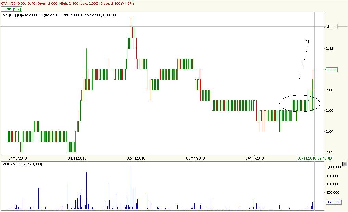348x212 pixels.
Task: Select the 07/11/2016 09:16:40 timestamp box
Action: click(309, 158)
